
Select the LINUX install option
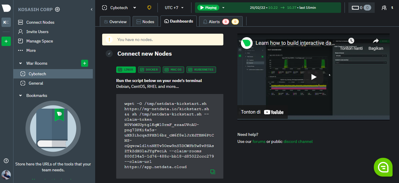[x=126, y=70]
